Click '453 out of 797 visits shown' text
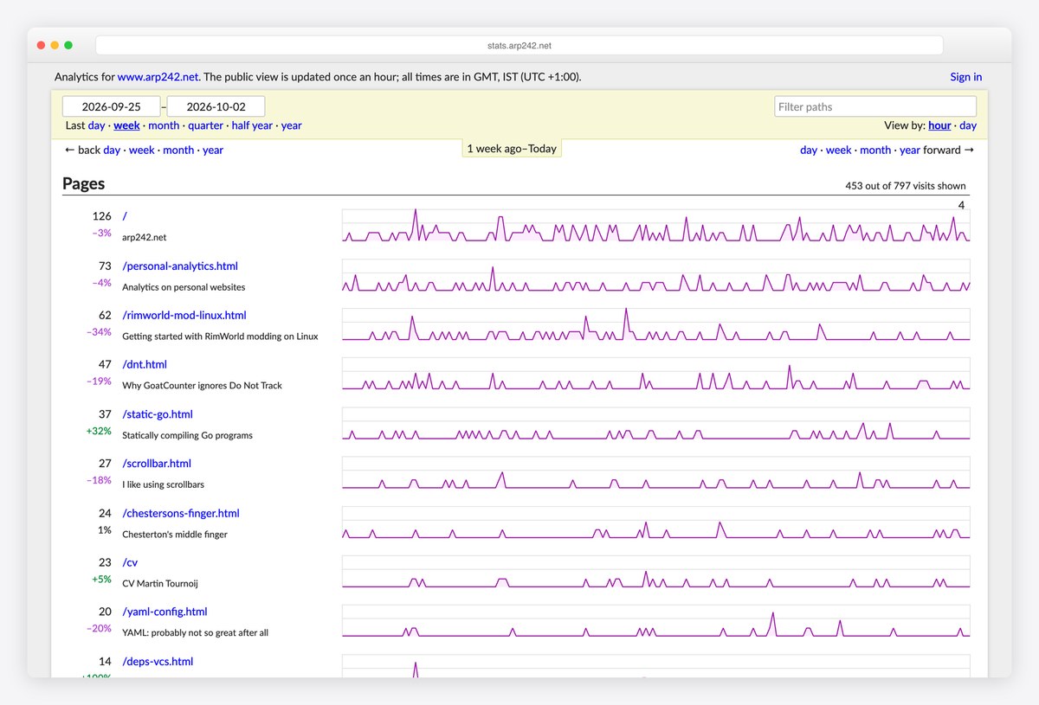The height and width of the screenshot is (705, 1039). [906, 186]
